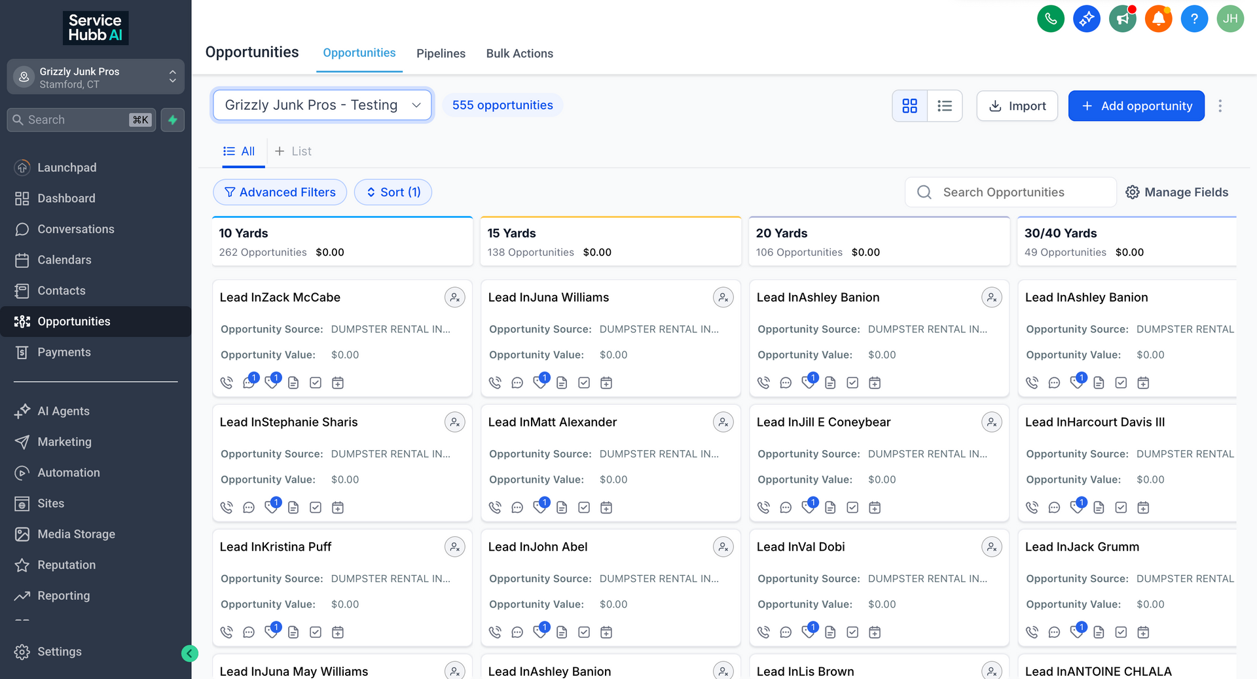This screenshot has height=679, width=1257.
Task: Click the Add opportunity button
Action: coord(1136,106)
